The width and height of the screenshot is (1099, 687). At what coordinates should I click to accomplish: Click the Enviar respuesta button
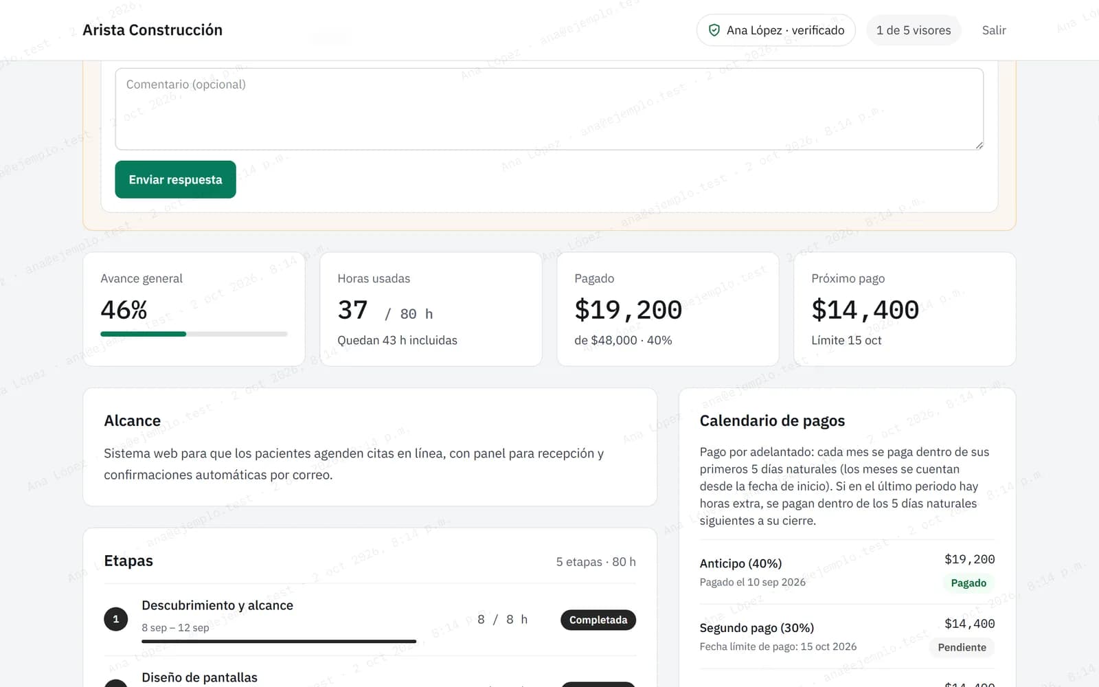click(175, 179)
